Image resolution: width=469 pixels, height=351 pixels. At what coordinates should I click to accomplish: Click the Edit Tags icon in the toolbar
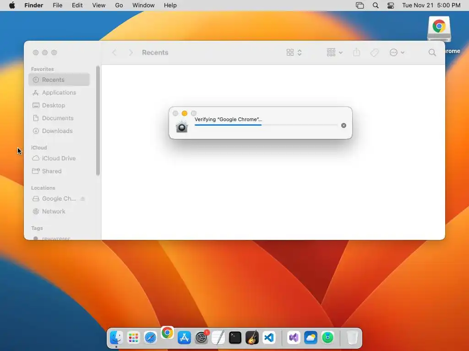(x=375, y=53)
